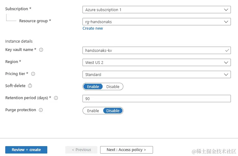This screenshot has height=156, width=238.
Task: Click the Soft-delete info icon
Action: tap(30, 86)
